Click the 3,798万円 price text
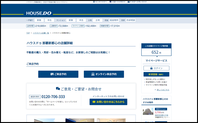Viewport: 198px width, 123px height. [159, 112]
